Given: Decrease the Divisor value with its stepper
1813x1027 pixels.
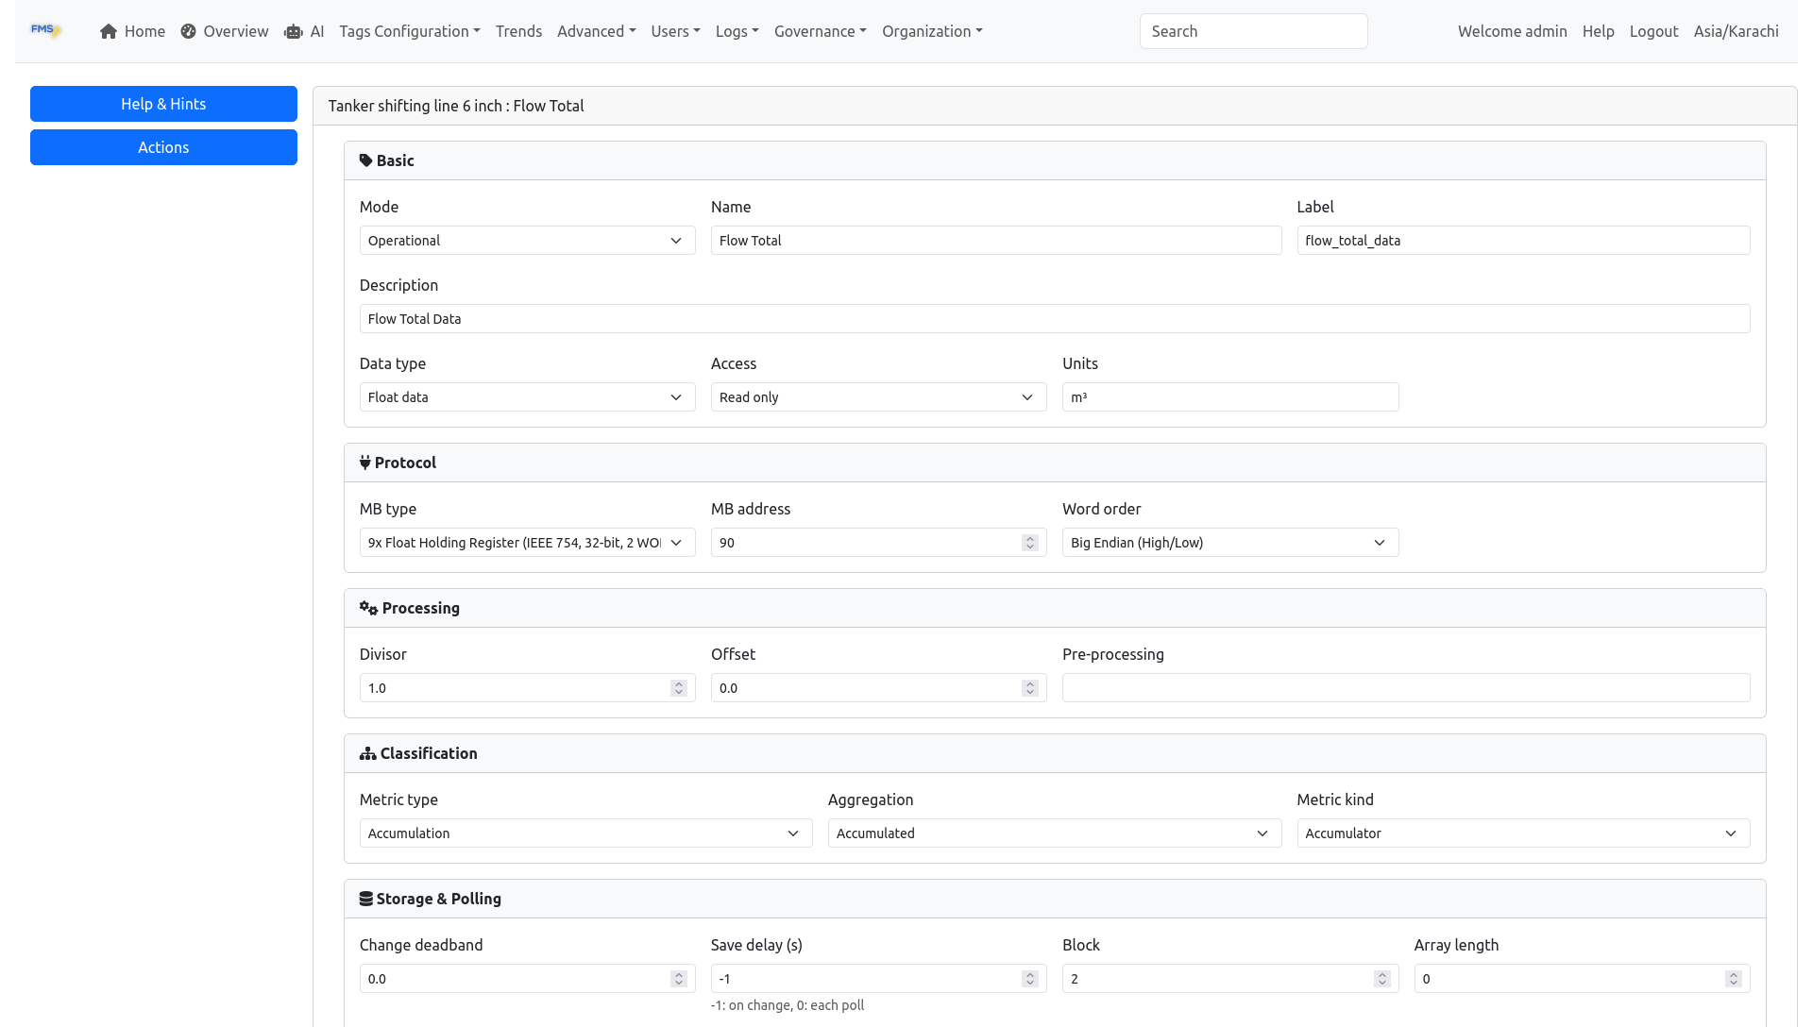Looking at the screenshot, I should click(678, 692).
